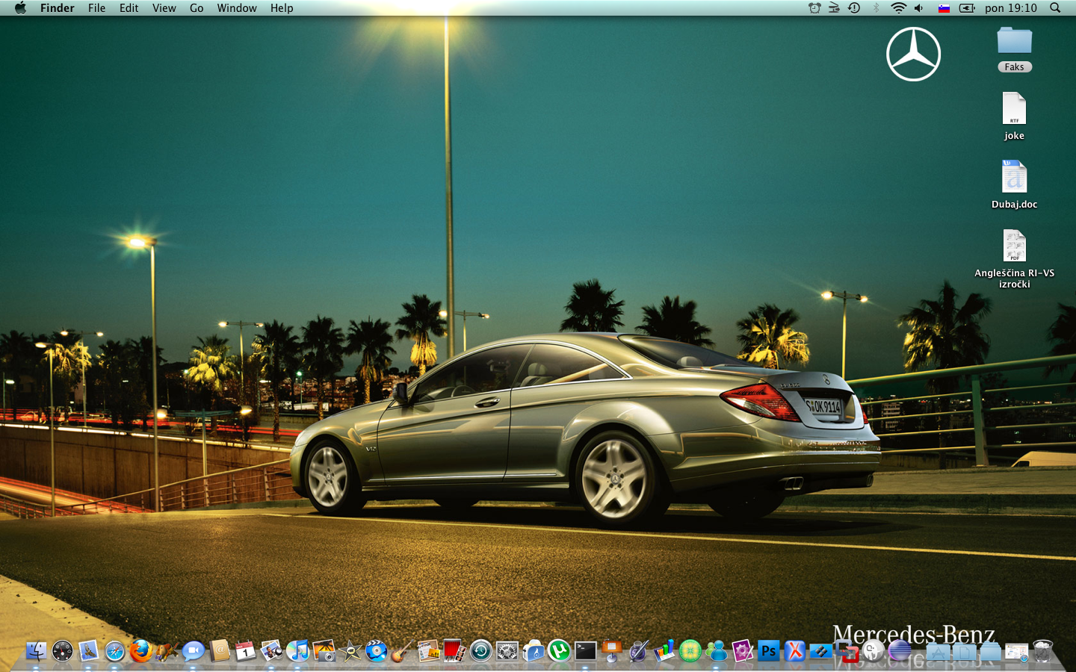Open the Trash in the dock

[1042, 651]
